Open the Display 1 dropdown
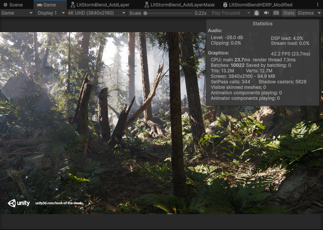 [x=49, y=13]
